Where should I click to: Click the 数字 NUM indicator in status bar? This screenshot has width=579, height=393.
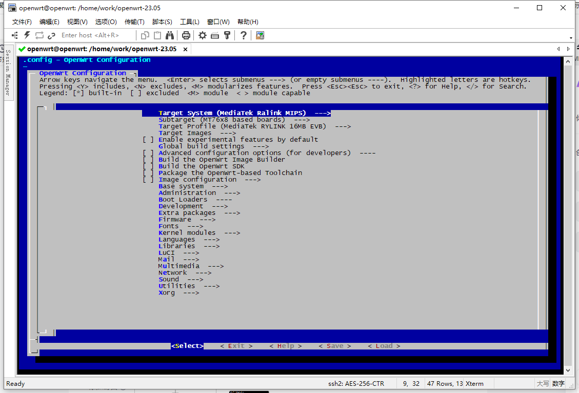coord(558,384)
